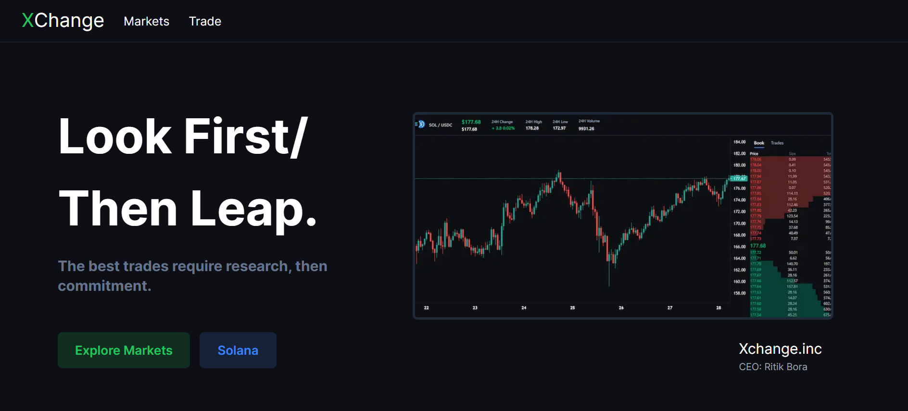
Task: Open the Markets nav item
Action: pyautogui.click(x=146, y=21)
